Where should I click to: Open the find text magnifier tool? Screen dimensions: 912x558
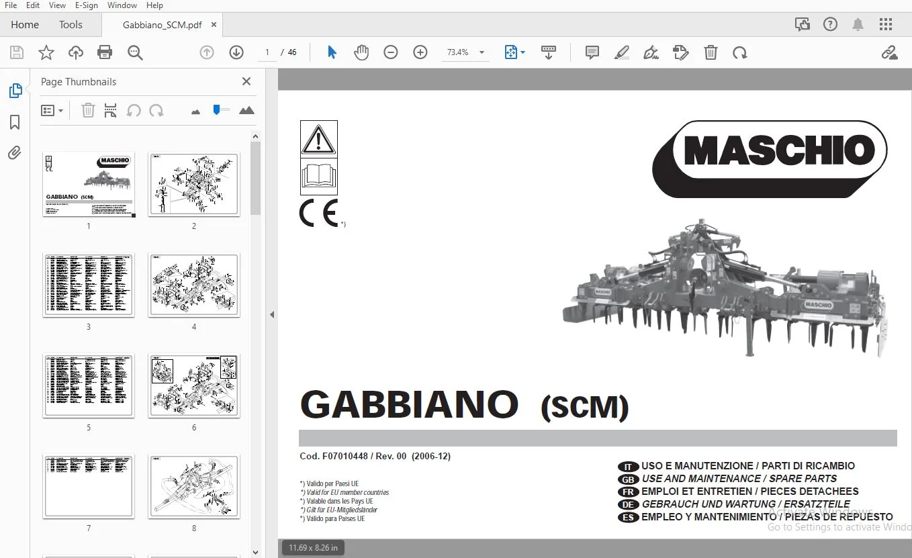[x=135, y=52]
